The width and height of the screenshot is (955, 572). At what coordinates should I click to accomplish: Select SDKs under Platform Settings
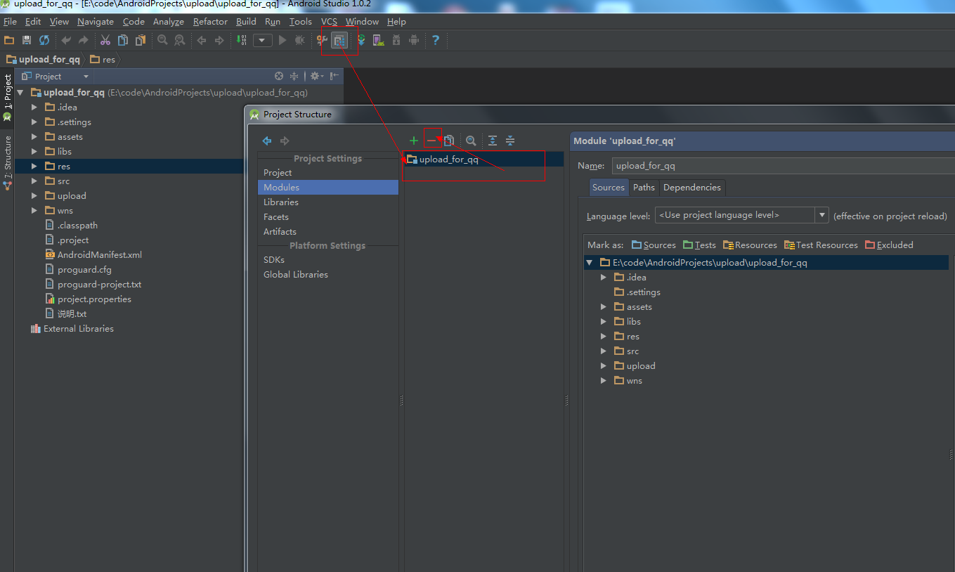(x=274, y=259)
